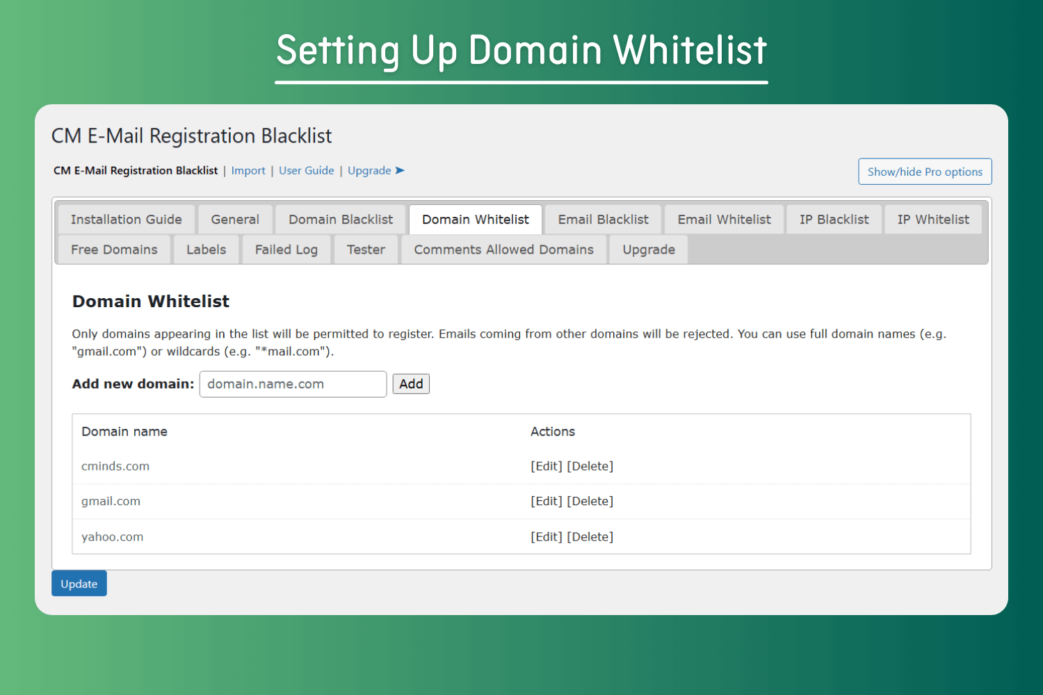
Task: Click the Domain Whitelist section heading
Action: click(151, 301)
